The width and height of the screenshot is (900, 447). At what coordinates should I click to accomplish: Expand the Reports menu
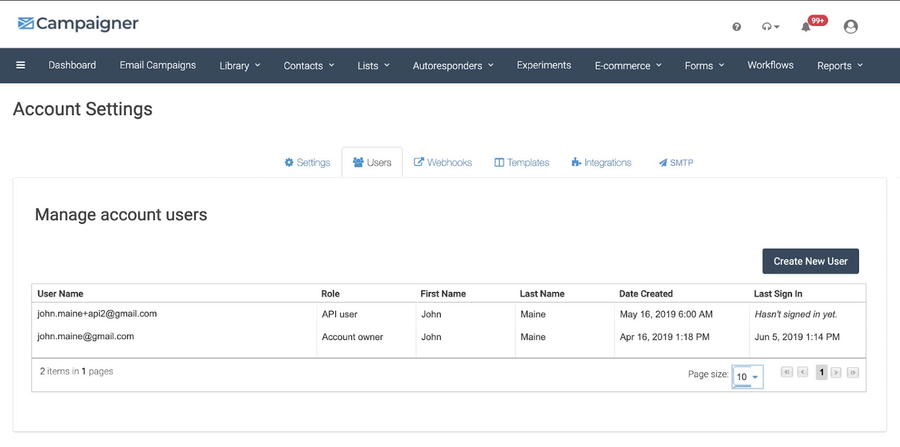point(840,66)
